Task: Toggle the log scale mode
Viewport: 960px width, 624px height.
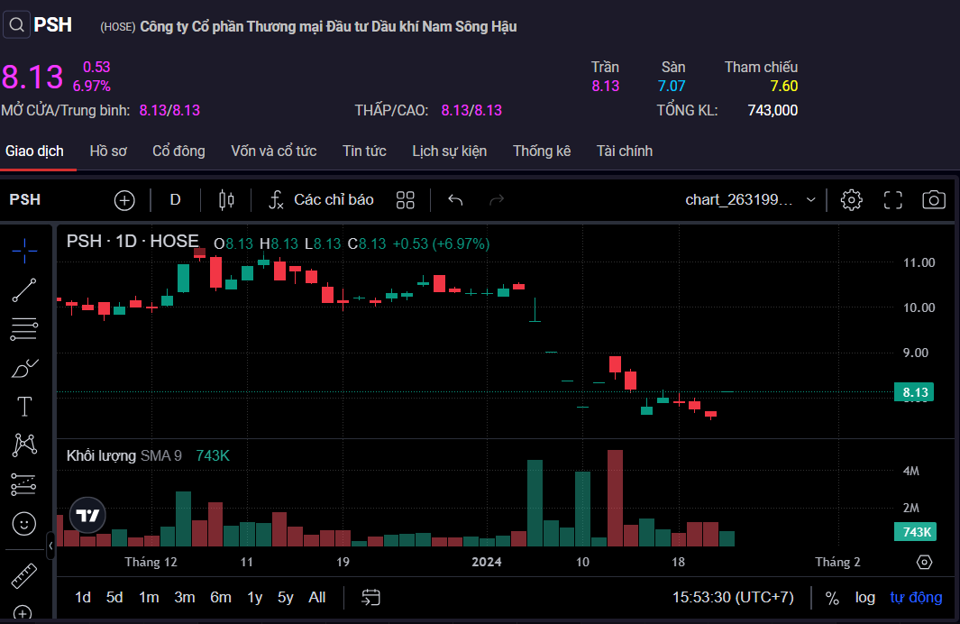Action: coord(865,598)
